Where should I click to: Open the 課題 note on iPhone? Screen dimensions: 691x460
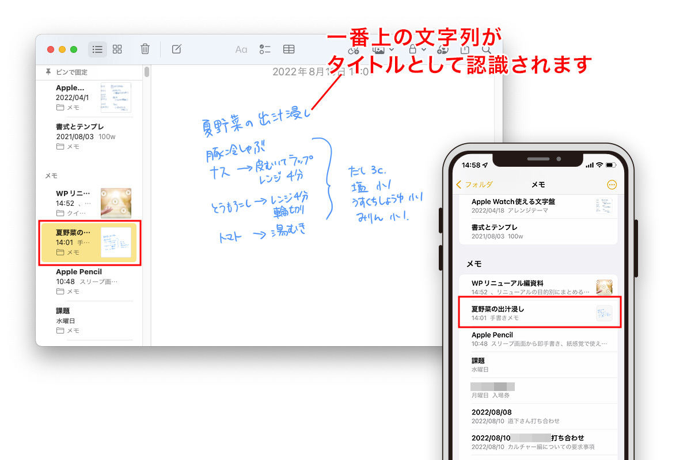click(x=538, y=365)
